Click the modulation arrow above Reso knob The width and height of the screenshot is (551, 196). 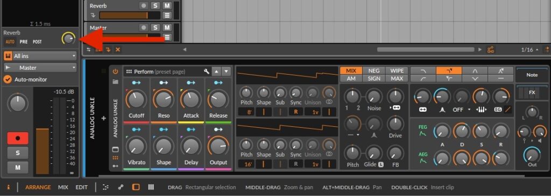[164, 83]
